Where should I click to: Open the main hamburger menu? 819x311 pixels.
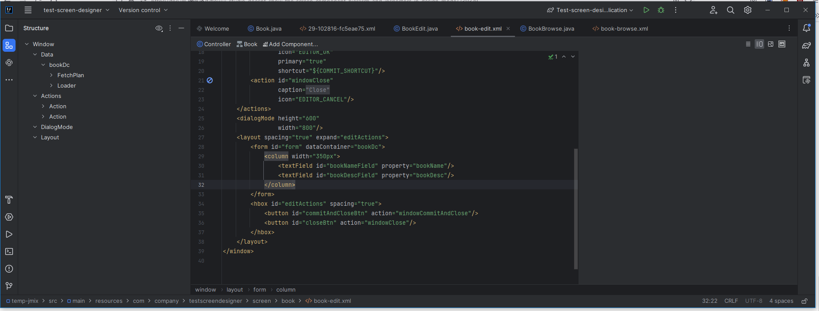click(28, 10)
